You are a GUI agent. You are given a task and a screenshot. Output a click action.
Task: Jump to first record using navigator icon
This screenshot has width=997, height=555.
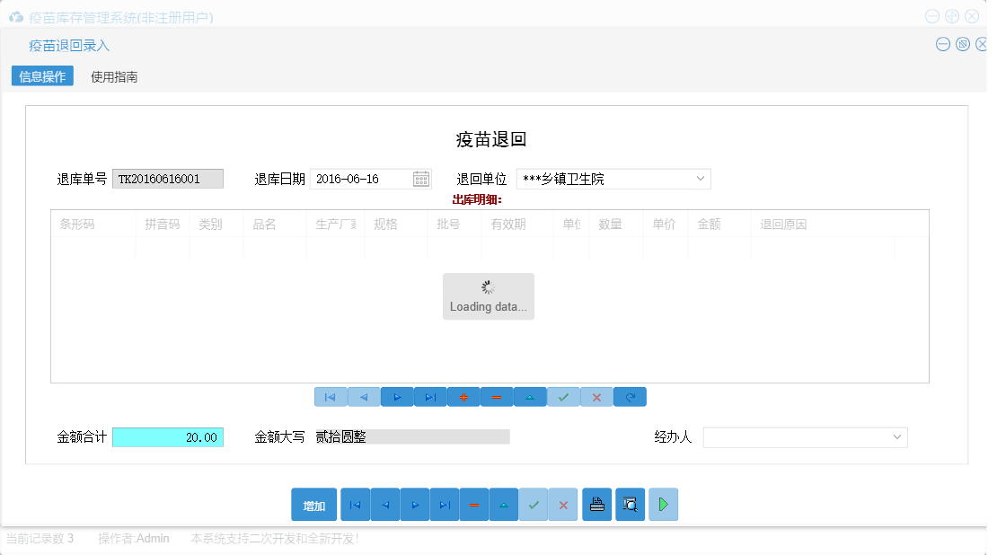point(331,396)
